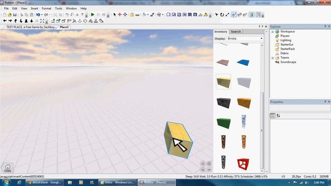
Task: Select Debris in Explorer
Action: click(x=284, y=53)
